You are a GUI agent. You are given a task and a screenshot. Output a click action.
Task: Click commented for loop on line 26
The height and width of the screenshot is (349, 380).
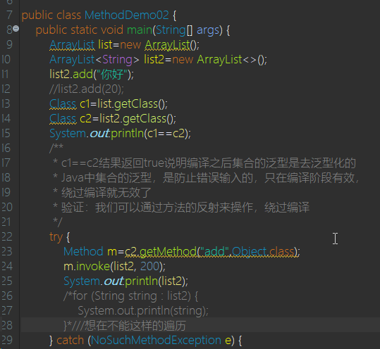pyautogui.click(x=130, y=296)
